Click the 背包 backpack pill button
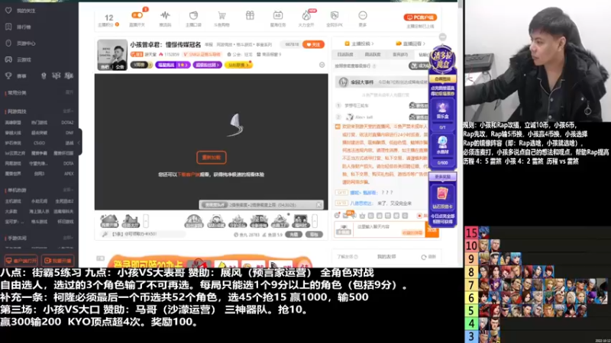The image size is (611, 343). point(314,235)
